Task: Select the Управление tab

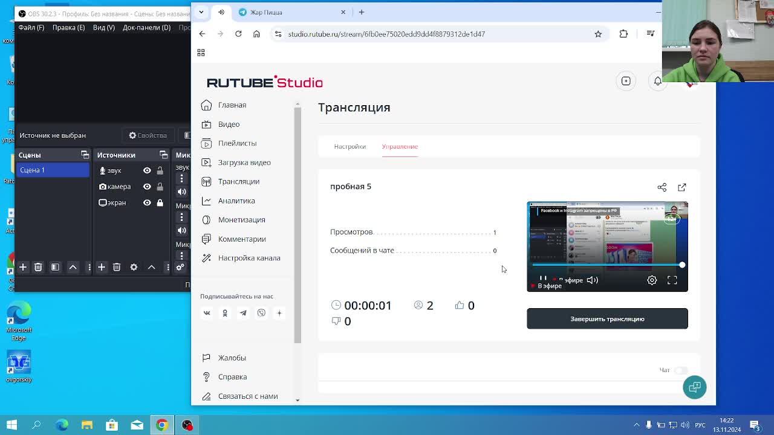Action: pos(400,146)
